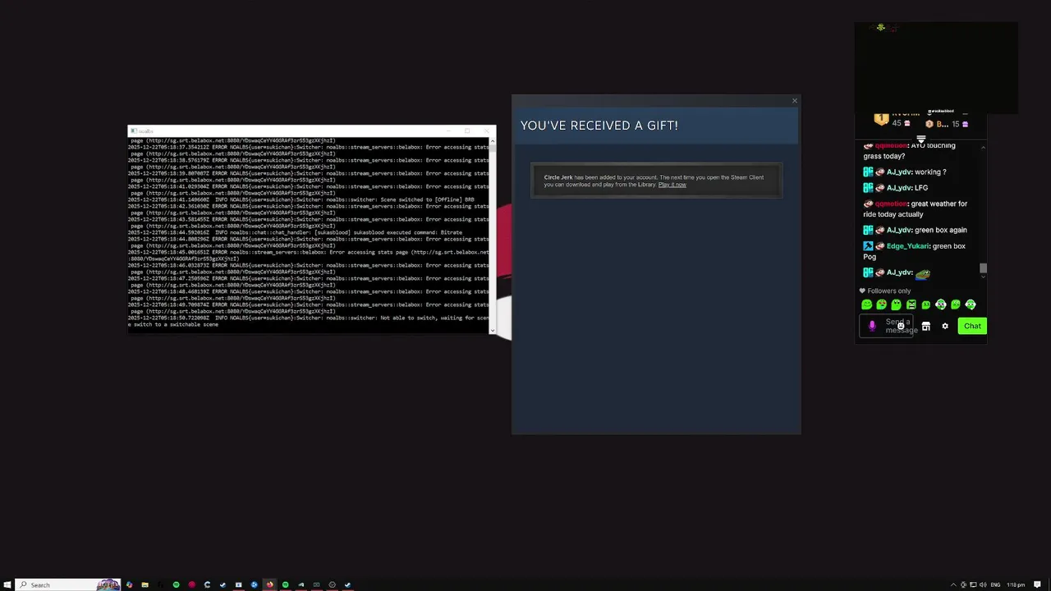
Task: Expand the system tray hidden icons chevron
Action: (953, 584)
